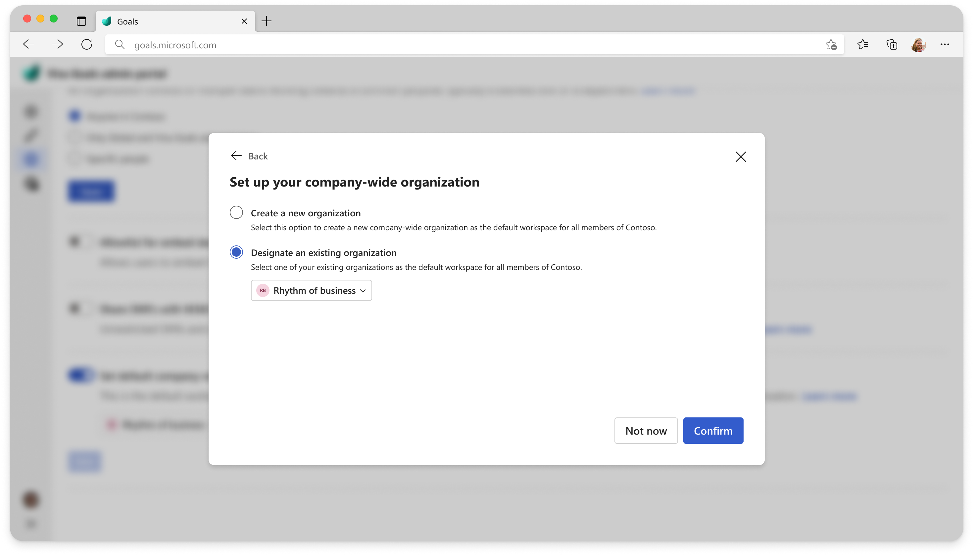
Task: Click the close X icon on dialog
Action: (x=741, y=156)
